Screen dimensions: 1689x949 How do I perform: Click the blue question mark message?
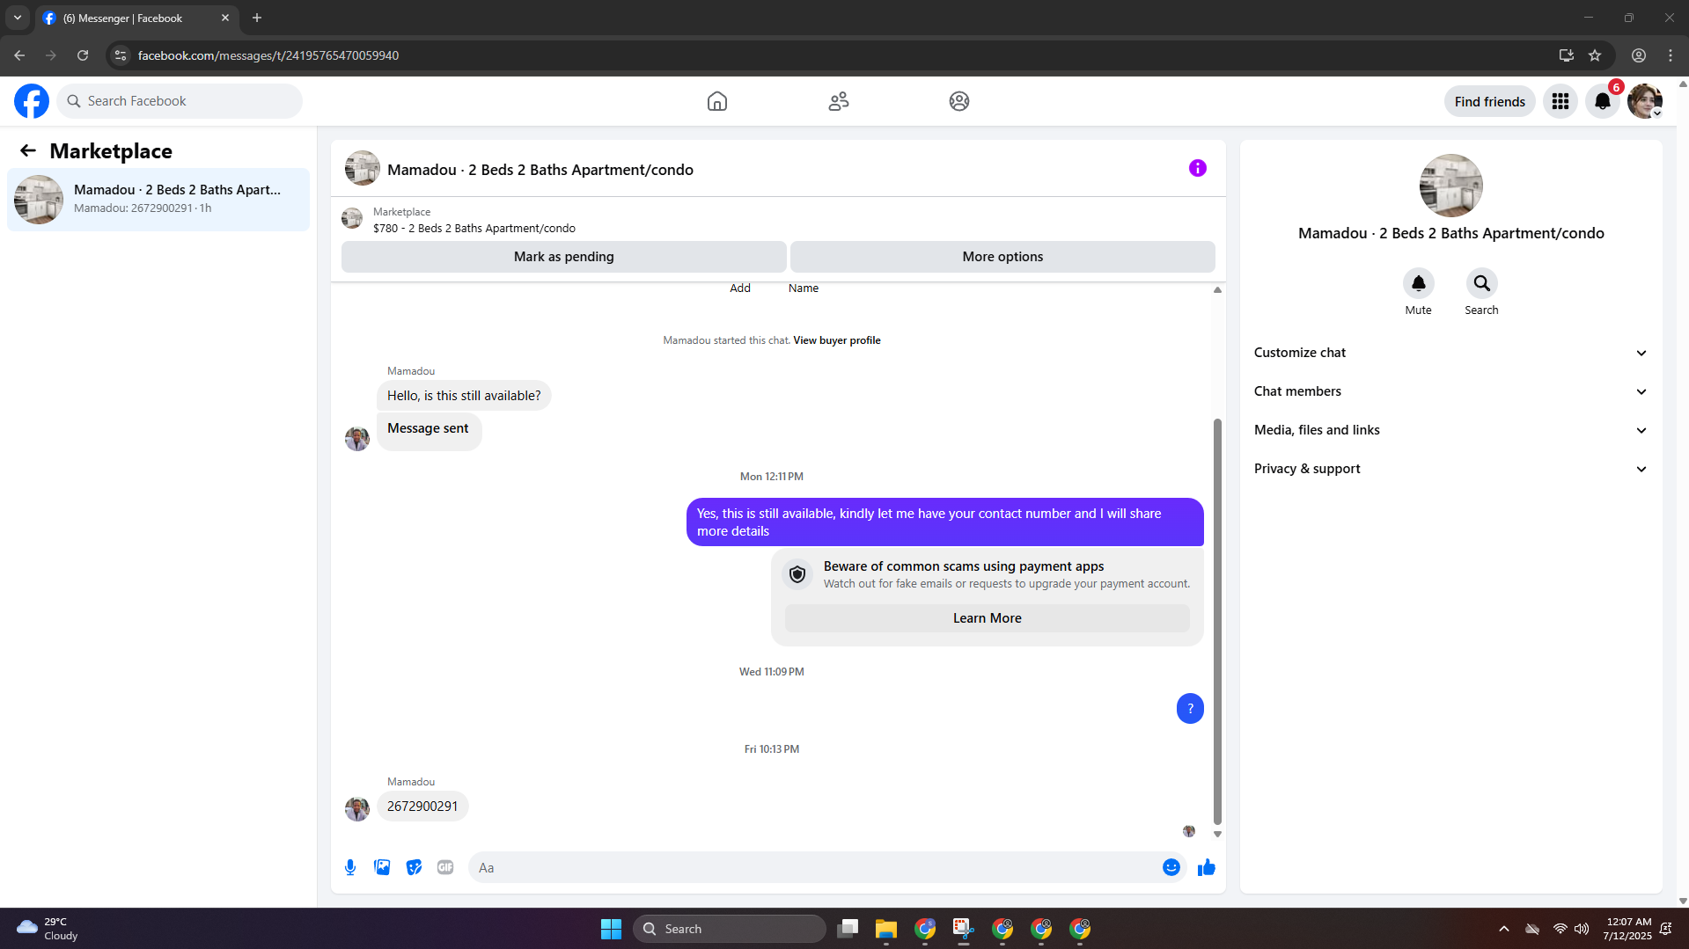pos(1190,709)
